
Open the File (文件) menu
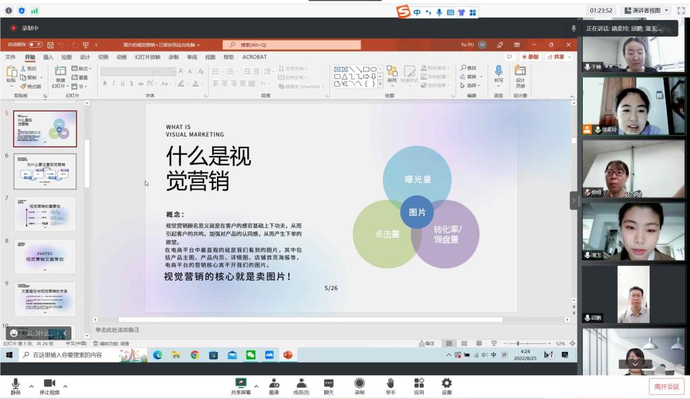pos(11,57)
